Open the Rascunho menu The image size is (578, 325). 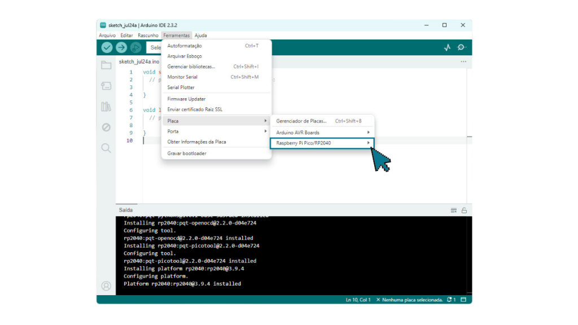point(148,36)
